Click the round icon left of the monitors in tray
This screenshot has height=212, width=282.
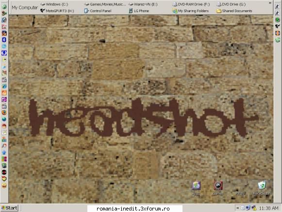[243, 208]
